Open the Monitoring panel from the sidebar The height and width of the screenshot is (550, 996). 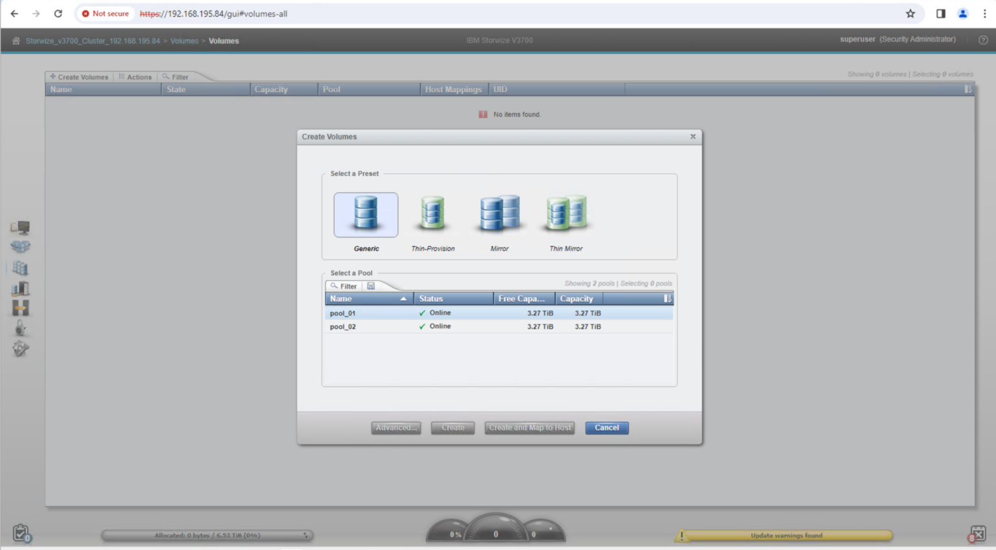(x=21, y=227)
